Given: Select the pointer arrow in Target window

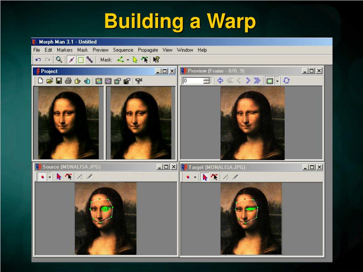Looking at the screenshot, I should pos(205,177).
